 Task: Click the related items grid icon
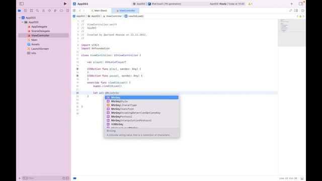pyautogui.click(x=74, y=11)
